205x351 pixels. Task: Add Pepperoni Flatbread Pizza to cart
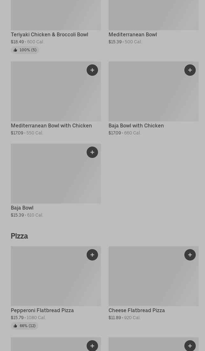tap(92, 255)
